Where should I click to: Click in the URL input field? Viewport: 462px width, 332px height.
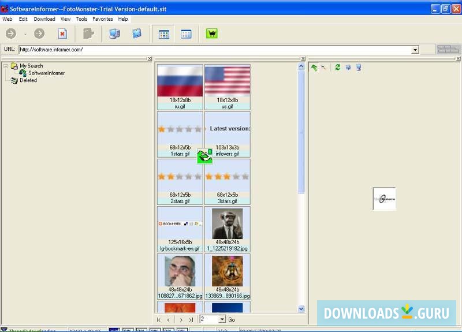click(215, 50)
